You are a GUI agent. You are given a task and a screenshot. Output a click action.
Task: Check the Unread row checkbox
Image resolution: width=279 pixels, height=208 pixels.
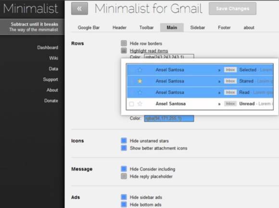tap(131, 104)
